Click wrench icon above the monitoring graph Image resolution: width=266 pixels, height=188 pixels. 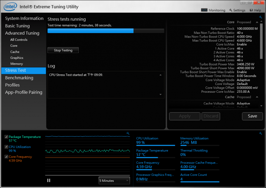point(128,133)
